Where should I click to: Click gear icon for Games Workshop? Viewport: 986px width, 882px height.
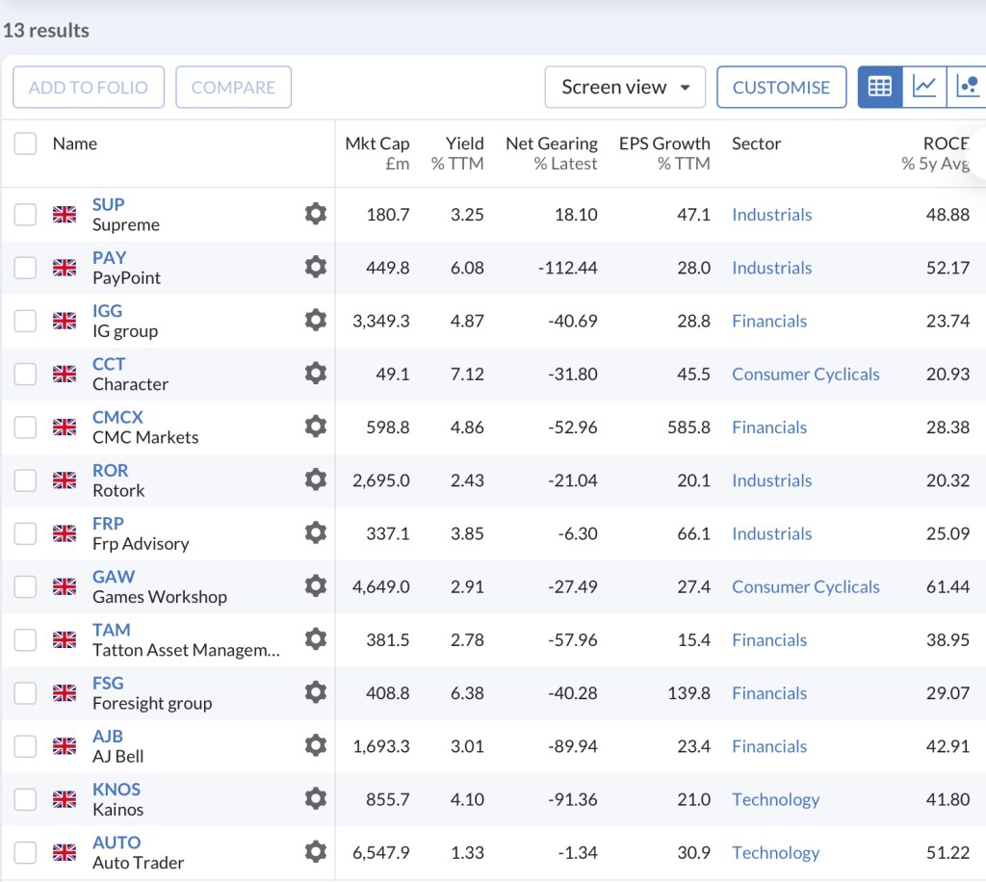(x=316, y=586)
